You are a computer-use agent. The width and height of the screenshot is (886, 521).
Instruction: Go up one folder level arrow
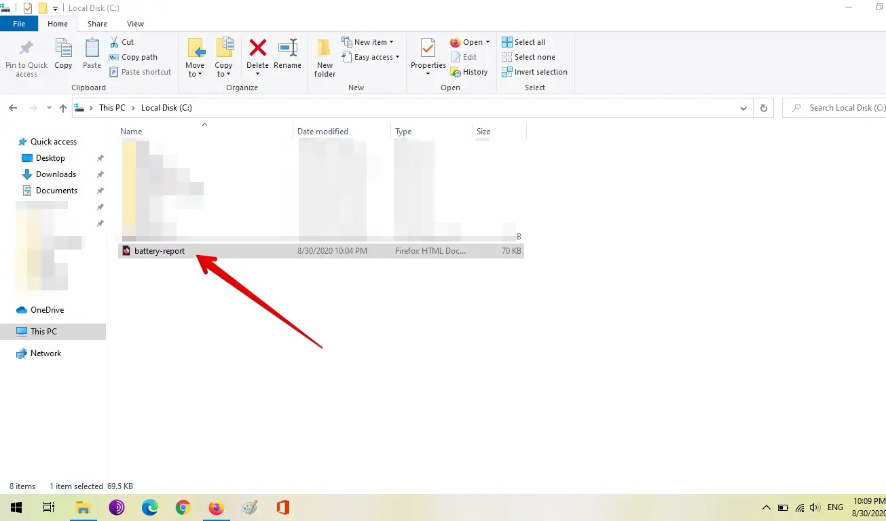63,108
